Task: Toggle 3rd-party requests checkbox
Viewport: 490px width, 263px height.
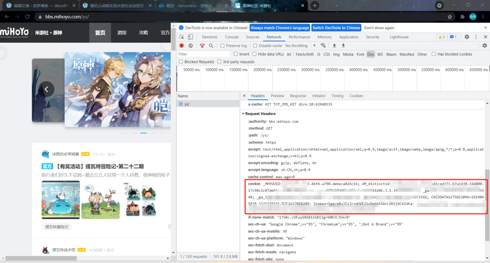Action: (x=219, y=62)
